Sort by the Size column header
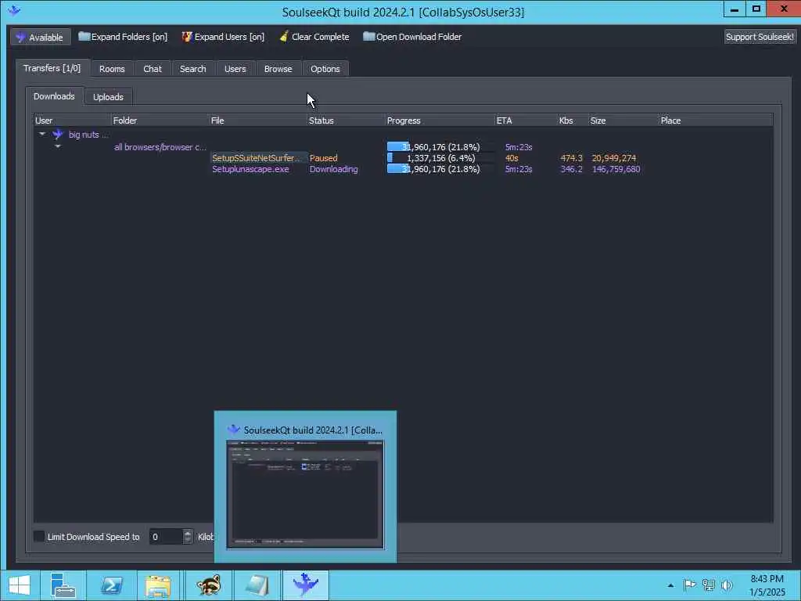This screenshot has height=601, width=801. click(x=623, y=121)
